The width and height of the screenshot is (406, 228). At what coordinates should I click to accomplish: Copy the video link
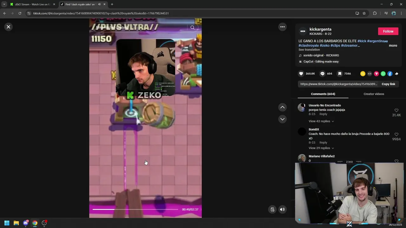tap(388, 84)
